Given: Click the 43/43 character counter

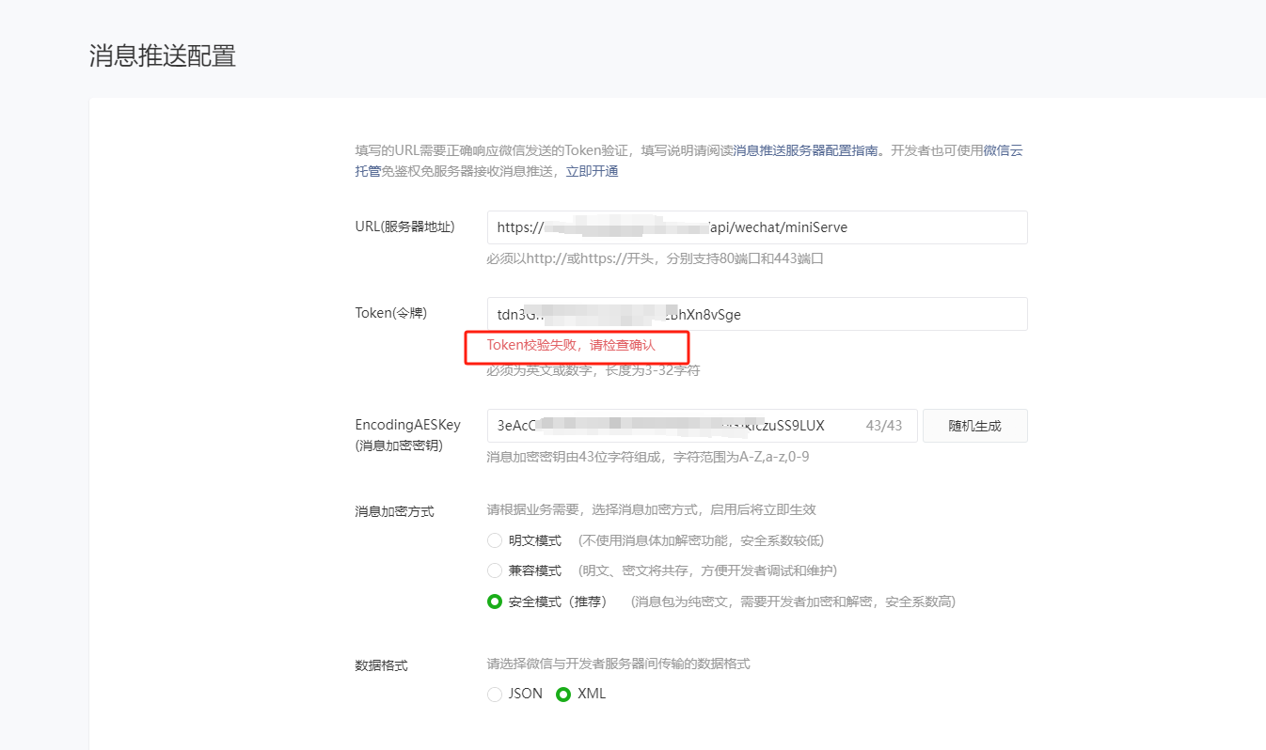Looking at the screenshot, I should click(x=883, y=426).
